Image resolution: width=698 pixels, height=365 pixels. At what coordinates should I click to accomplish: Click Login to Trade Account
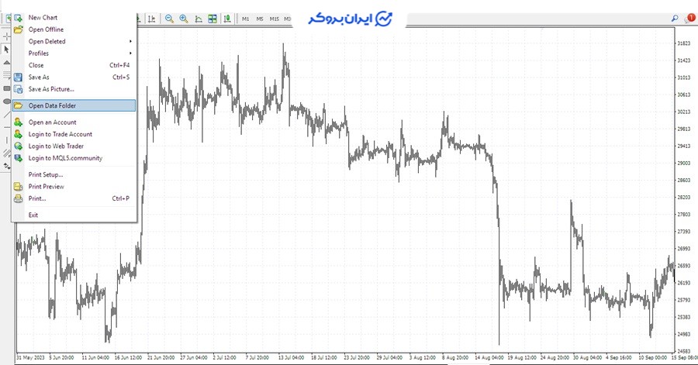[x=60, y=134]
